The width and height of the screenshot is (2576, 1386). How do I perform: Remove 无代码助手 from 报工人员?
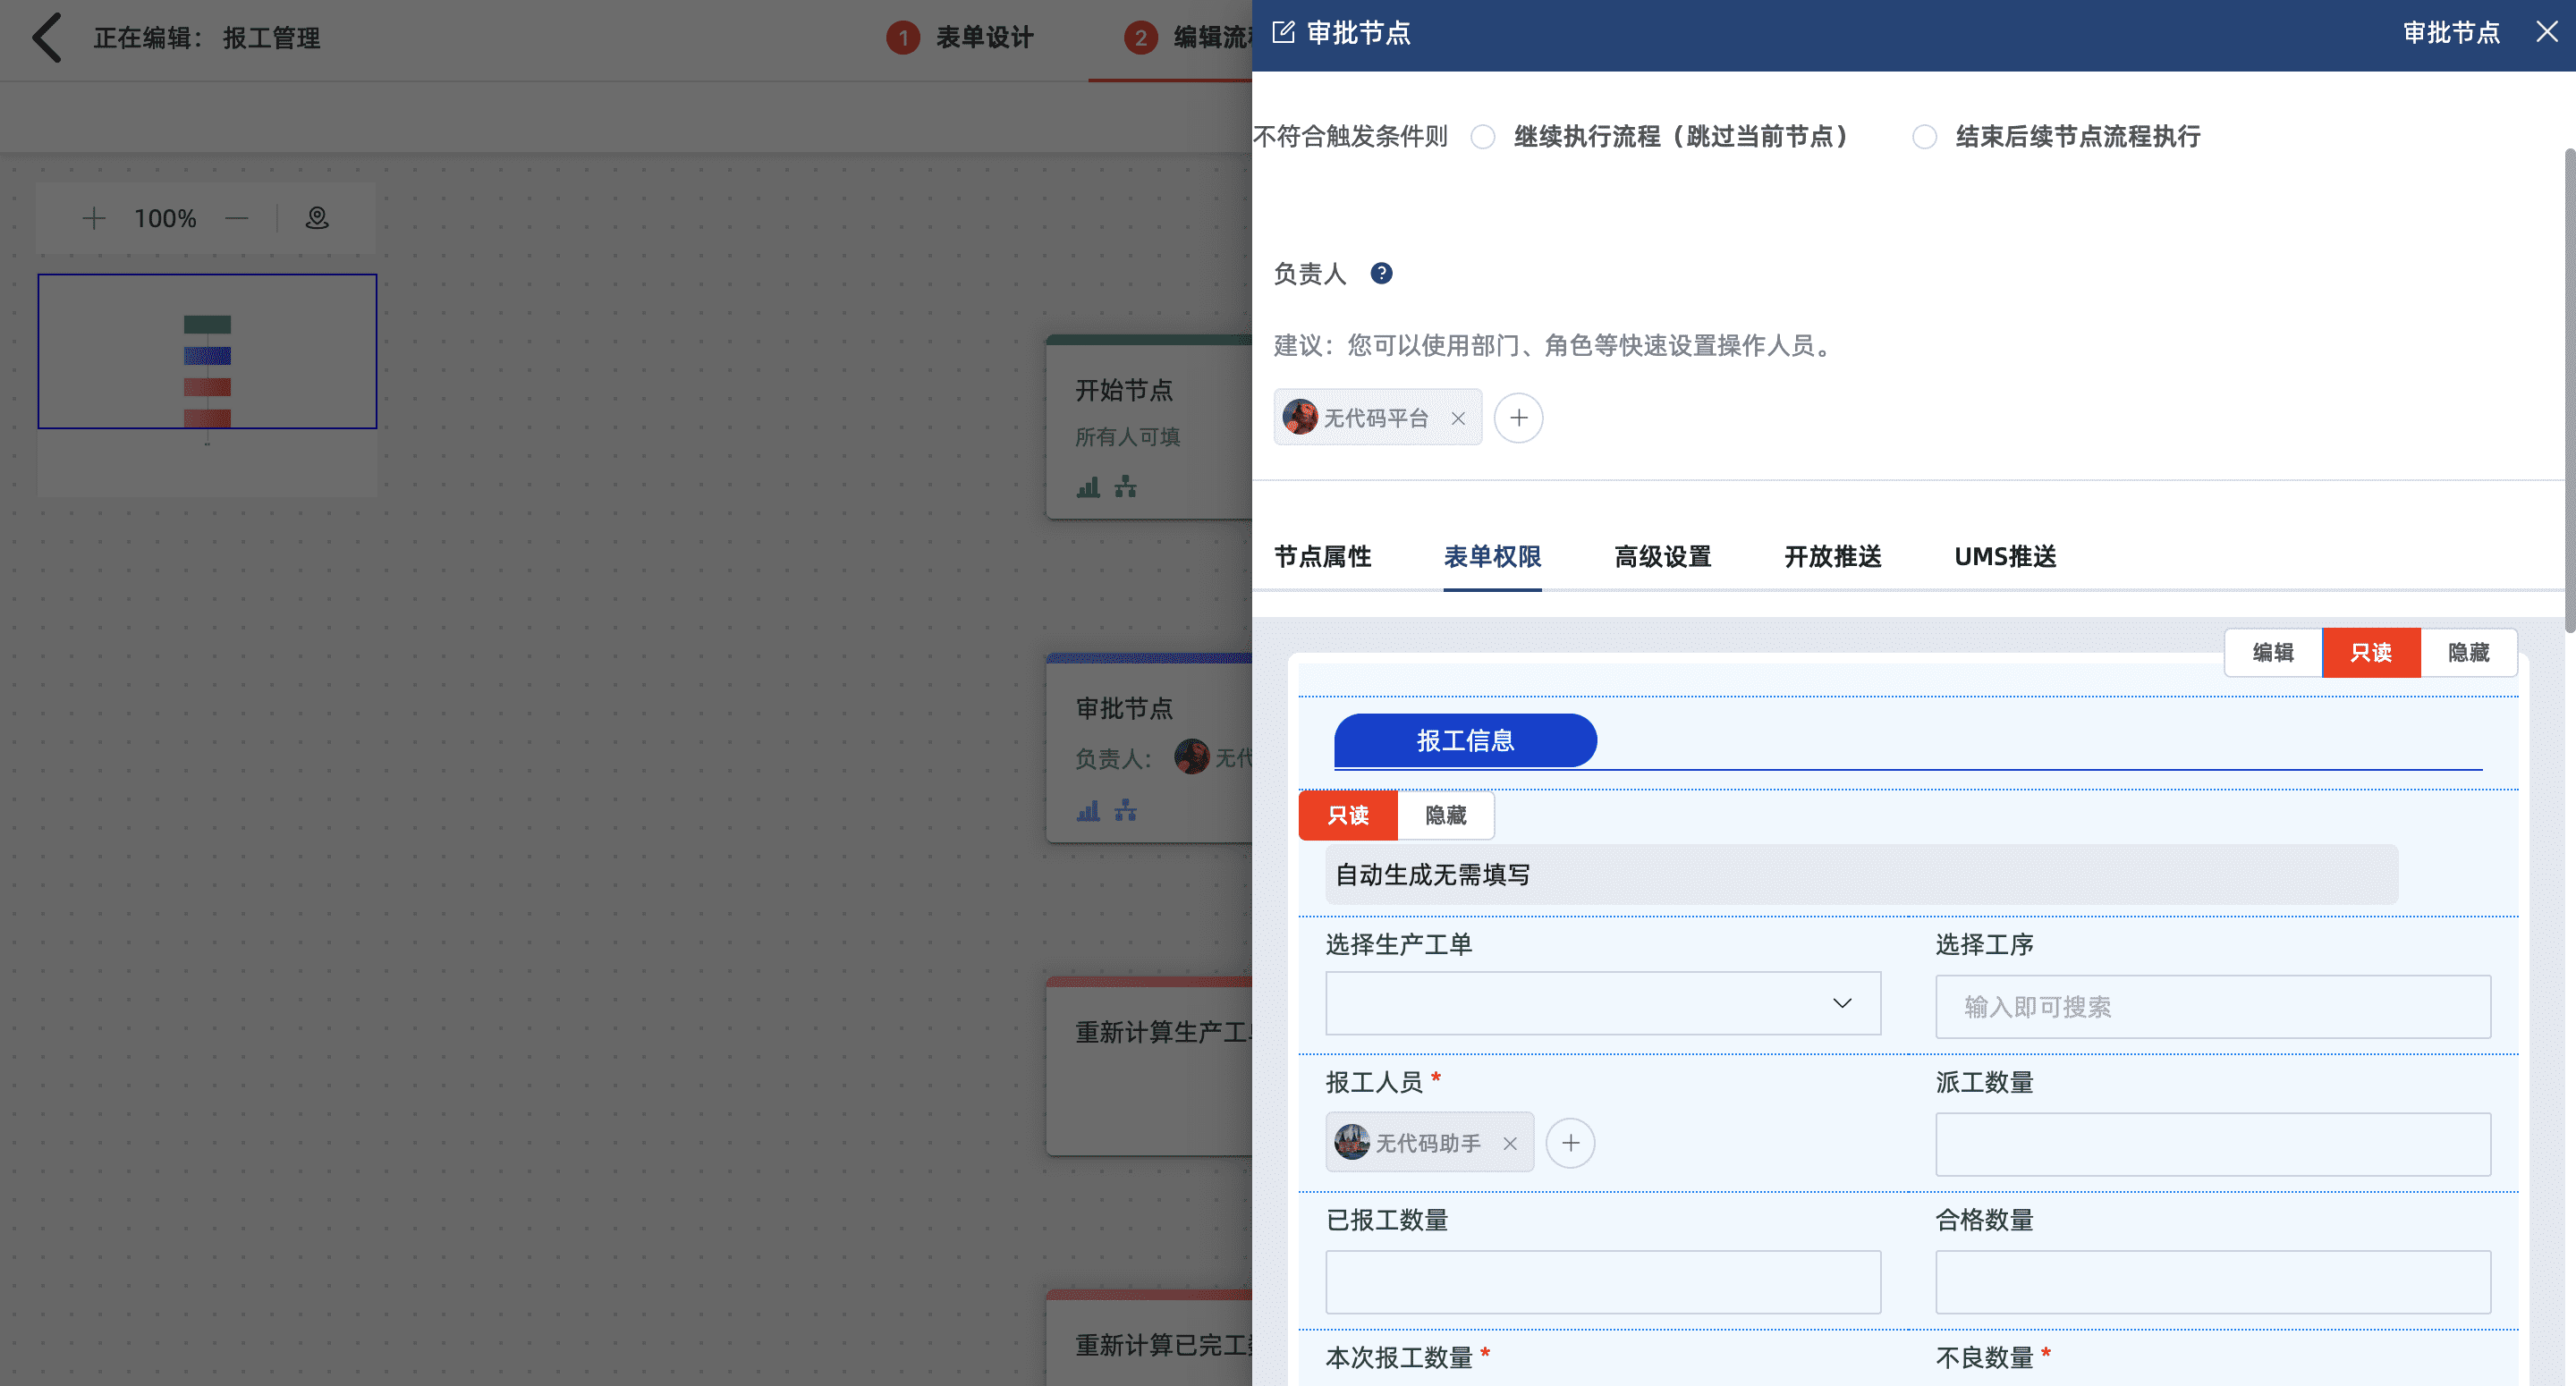tap(1510, 1143)
